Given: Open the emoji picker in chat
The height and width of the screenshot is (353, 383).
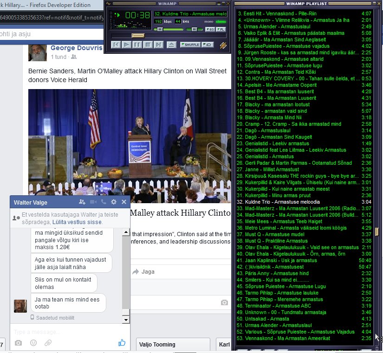Looking at the screenshot, I should [x=33, y=343].
